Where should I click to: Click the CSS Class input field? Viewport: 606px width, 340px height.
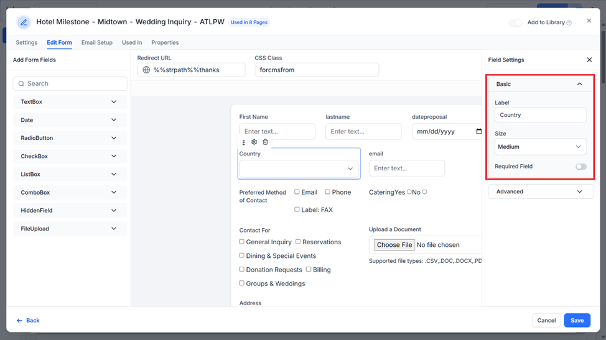pos(317,70)
